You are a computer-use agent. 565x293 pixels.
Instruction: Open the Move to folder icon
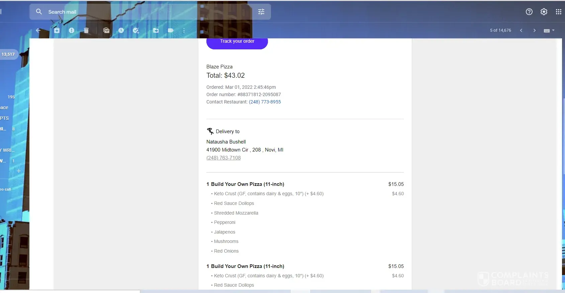[x=156, y=30]
